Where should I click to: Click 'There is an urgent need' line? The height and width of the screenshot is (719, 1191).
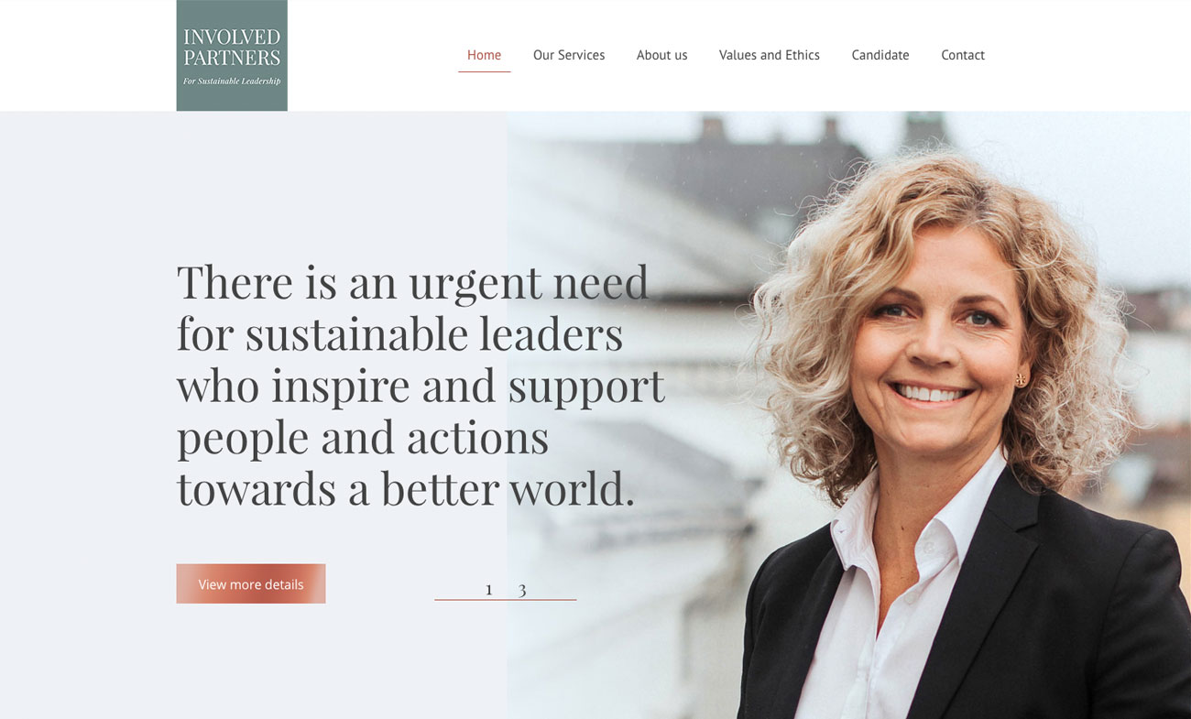[412, 281]
